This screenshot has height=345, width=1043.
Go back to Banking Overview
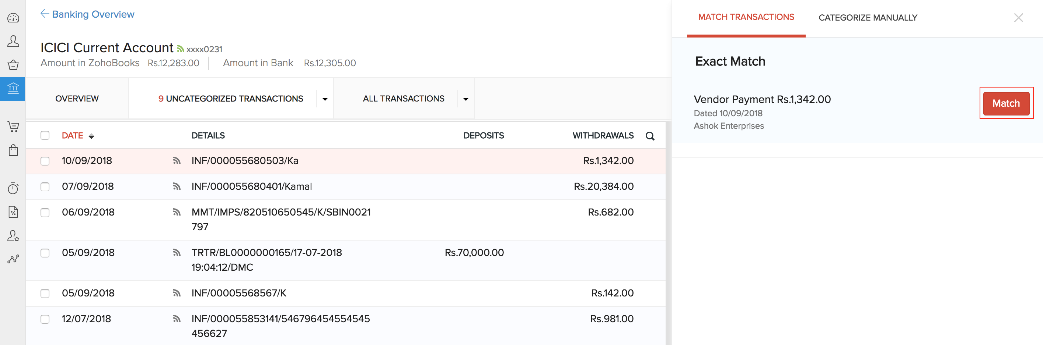tap(87, 14)
